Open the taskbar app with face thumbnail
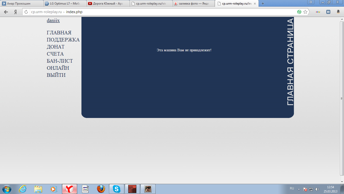 (148, 189)
